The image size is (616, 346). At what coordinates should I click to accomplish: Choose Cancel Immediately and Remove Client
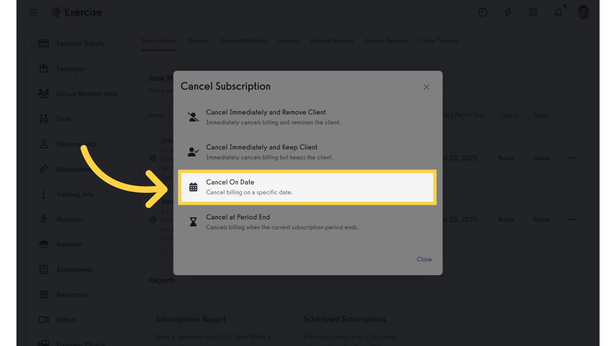tap(307, 117)
